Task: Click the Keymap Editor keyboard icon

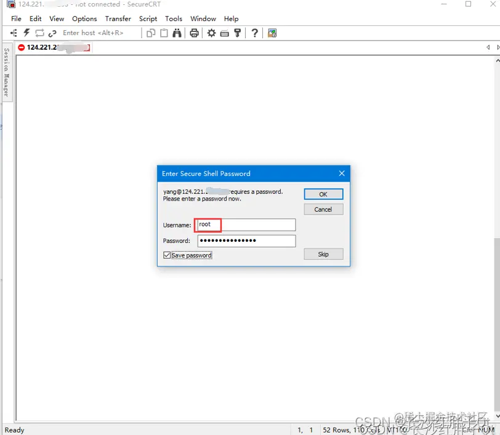Action: tap(225, 33)
